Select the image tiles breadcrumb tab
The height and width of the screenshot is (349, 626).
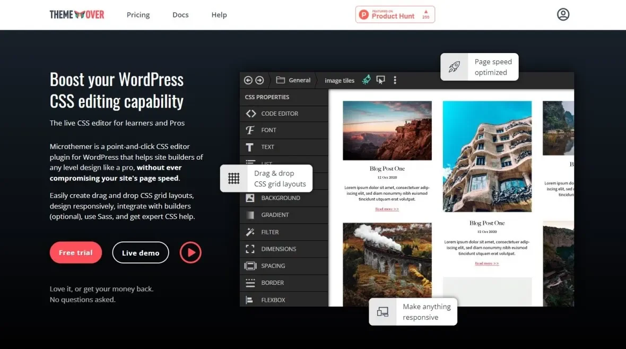[x=339, y=80]
